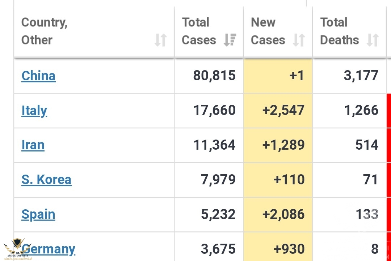Click Total Deaths sort arrow icon
Viewport: 391px width, 261px height.
(x=373, y=40)
